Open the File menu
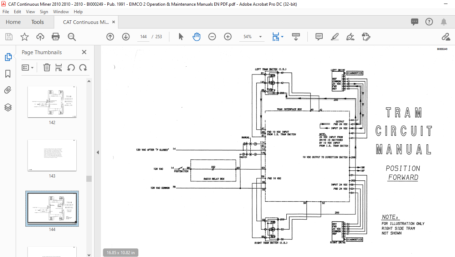This screenshot has height=257, width=455. [x=6, y=12]
